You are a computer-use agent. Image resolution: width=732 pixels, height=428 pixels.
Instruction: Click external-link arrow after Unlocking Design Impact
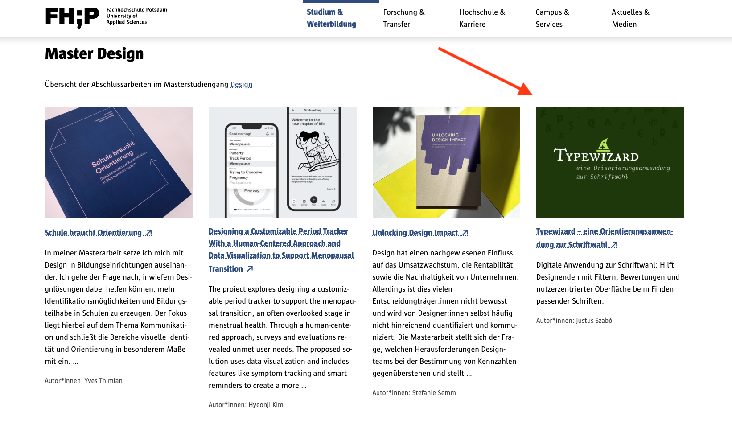(465, 233)
